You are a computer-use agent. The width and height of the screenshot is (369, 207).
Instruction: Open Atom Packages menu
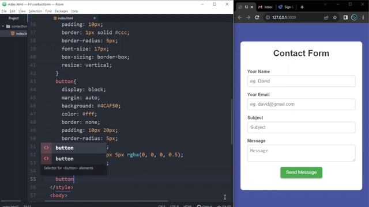pyautogui.click(x=61, y=11)
